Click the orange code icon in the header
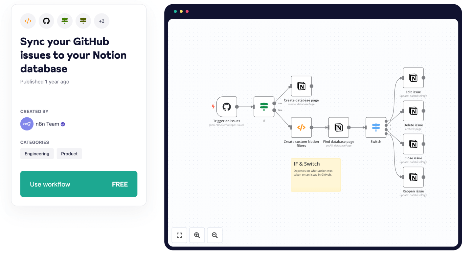Screen dimensions: 473x258 click(x=28, y=21)
